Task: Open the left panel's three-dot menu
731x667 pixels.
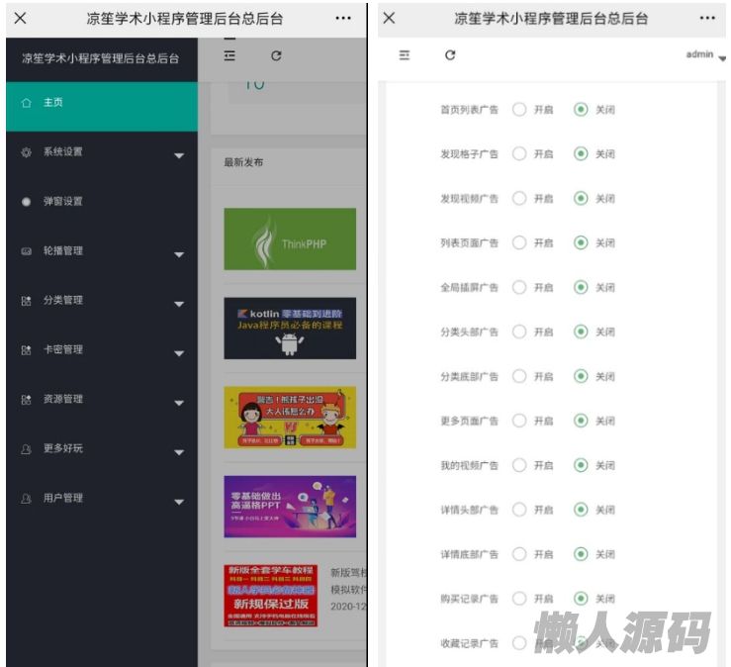Action: 343,18
